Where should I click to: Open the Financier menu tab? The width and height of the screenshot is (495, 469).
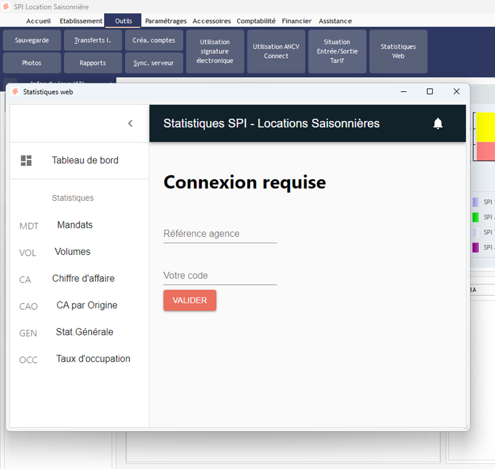click(297, 21)
